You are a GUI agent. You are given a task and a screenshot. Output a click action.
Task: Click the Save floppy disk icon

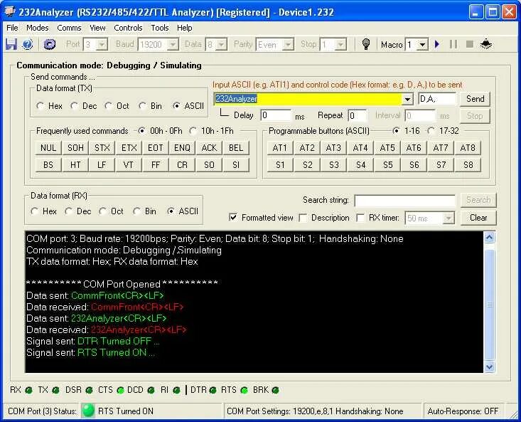pyautogui.click(x=11, y=44)
